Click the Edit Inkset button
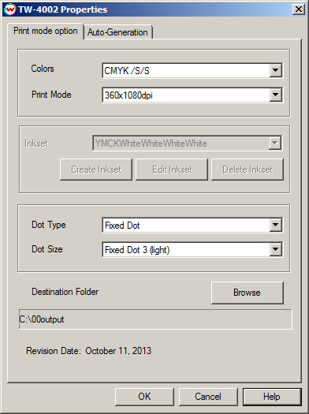The image size is (309, 414). 172,170
